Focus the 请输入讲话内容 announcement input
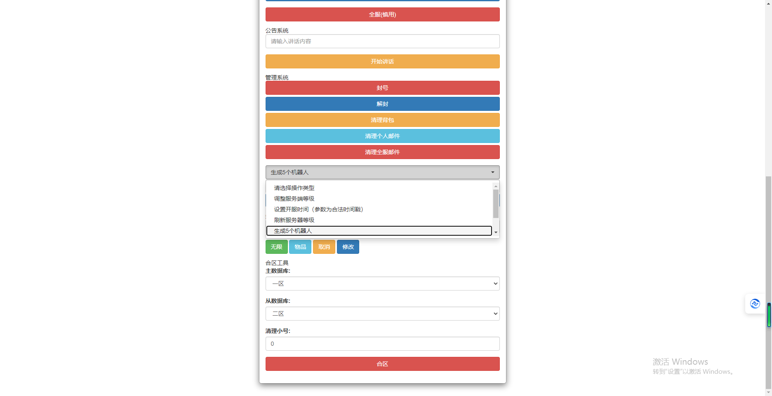 [382, 41]
